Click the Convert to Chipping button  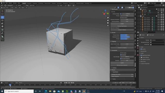point(122,48)
